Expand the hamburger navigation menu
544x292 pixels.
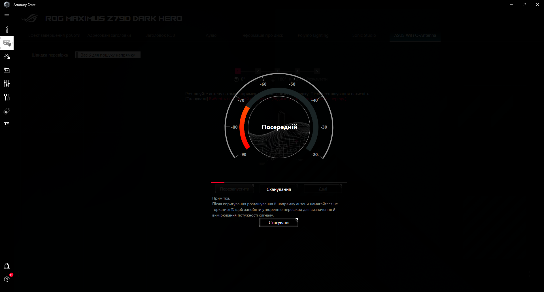pyautogui.click(x=7, y=16)
